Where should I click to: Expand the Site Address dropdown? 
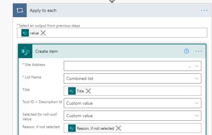(x=197, y=66)
